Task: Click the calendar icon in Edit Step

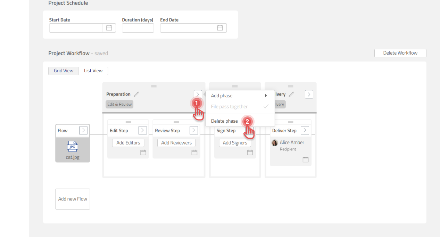Action: [x=143, y=152]
